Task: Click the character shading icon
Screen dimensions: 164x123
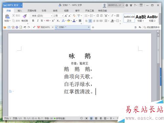Action: point(80,21)
